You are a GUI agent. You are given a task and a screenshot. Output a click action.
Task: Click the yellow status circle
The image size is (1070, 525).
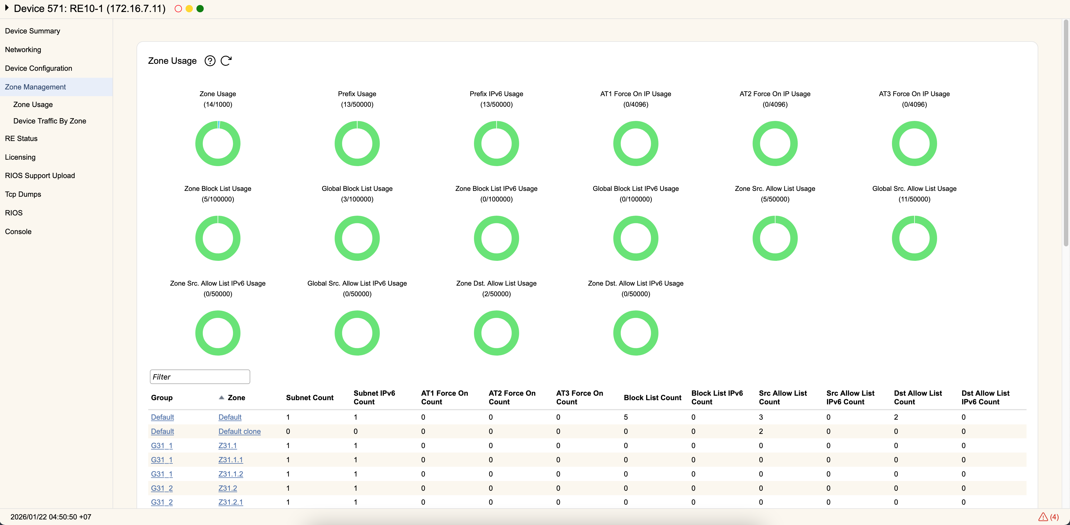189,8
